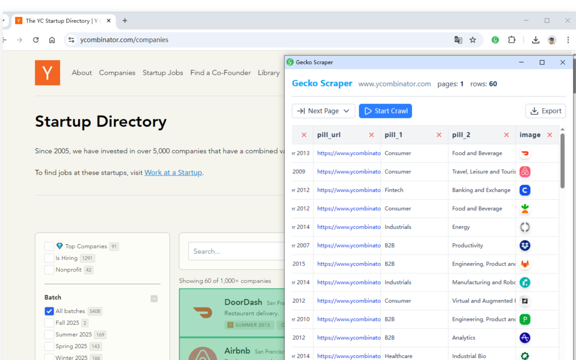Remove the pill_url column with its X
Viewport: 576px width, 360px height.
tap(371, 135)
